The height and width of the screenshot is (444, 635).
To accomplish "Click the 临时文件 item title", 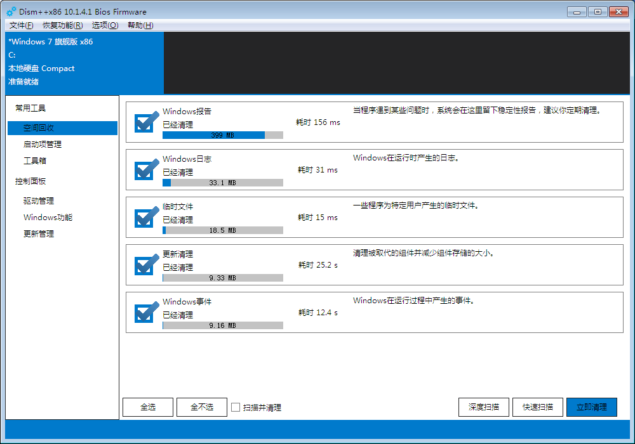I will (x=178, y=207).
